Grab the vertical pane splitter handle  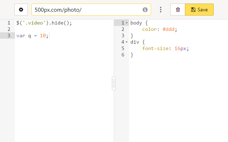[x=114, y=83]
